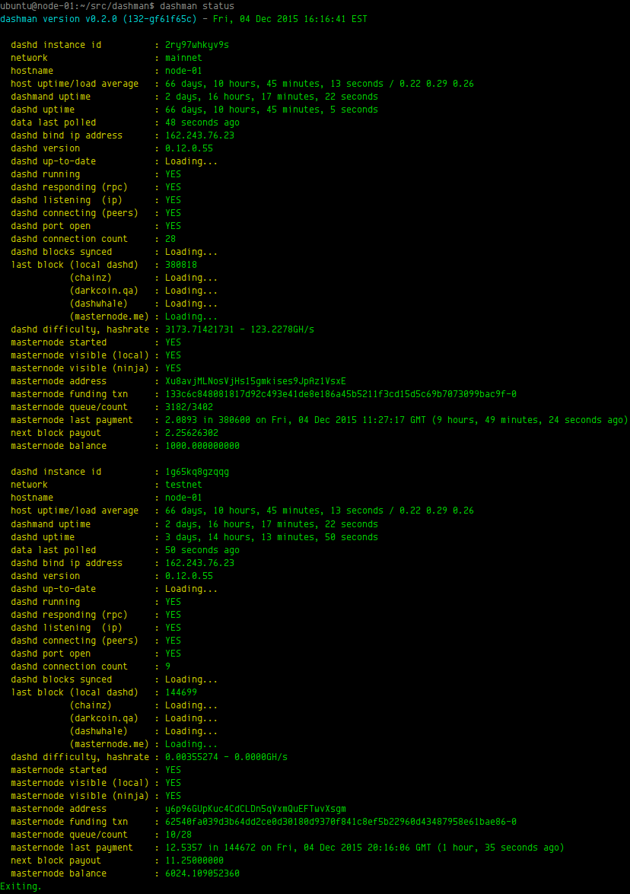Select masternode address starting with Xu8avjMLNos

click(256, 381)
